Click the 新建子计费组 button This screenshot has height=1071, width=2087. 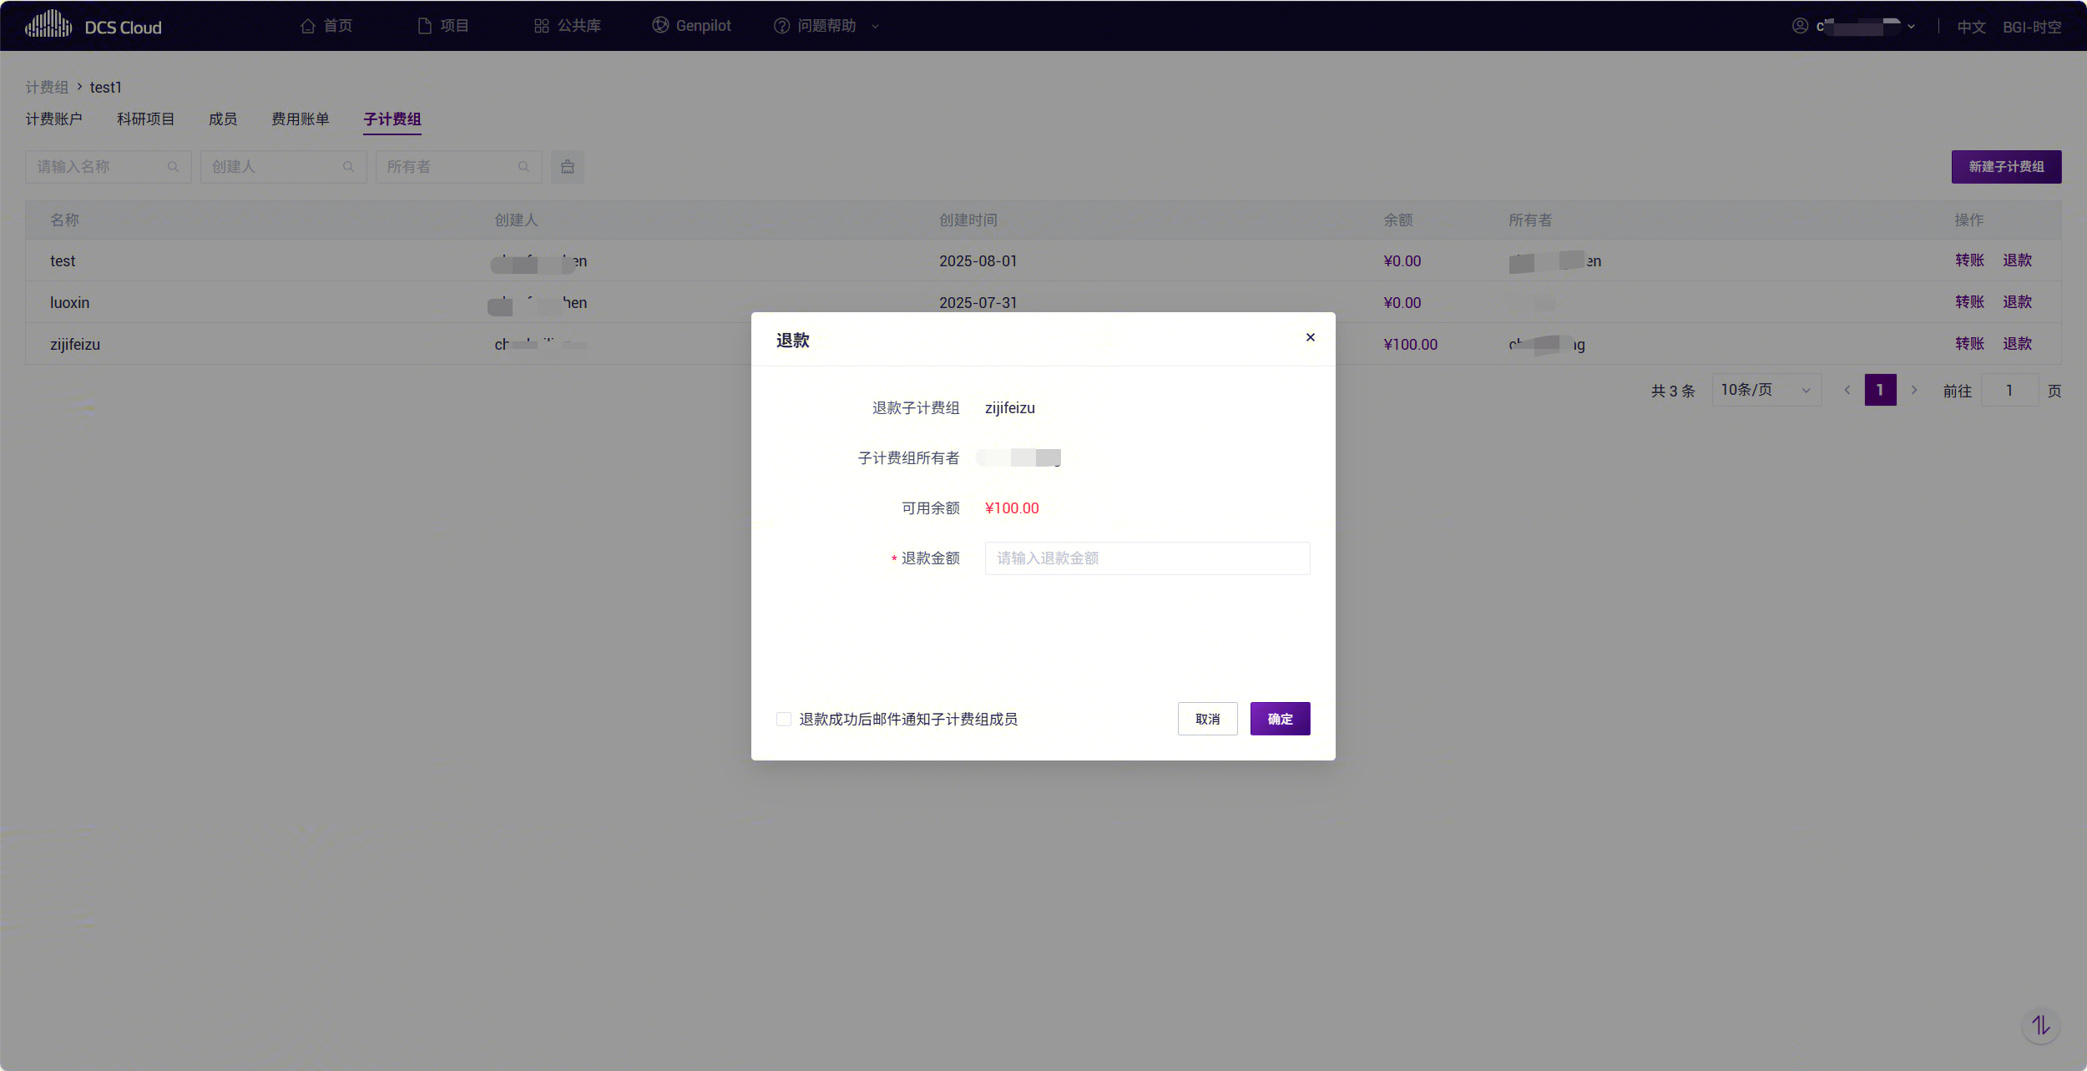(2006, 167)
